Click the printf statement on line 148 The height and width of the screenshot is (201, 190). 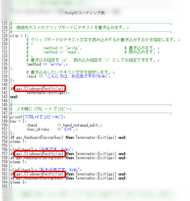coord(36,117)
